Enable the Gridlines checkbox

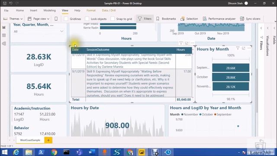66,19
